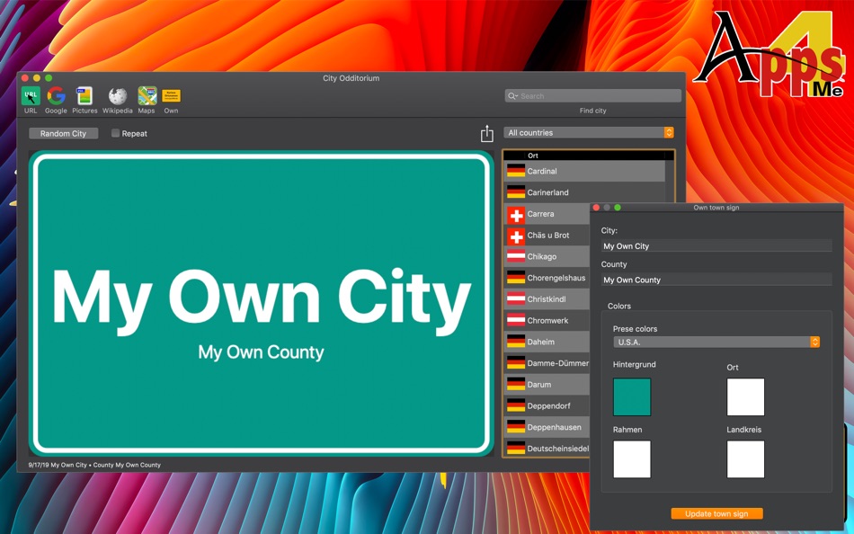Click the German flag beside Deutscheinsiedel
This screenshot has height=534, width=854.
point(517,448)
